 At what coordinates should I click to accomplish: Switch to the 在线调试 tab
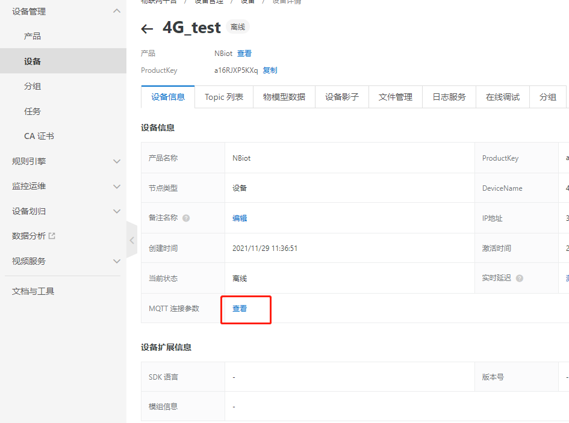click(502, 97)
